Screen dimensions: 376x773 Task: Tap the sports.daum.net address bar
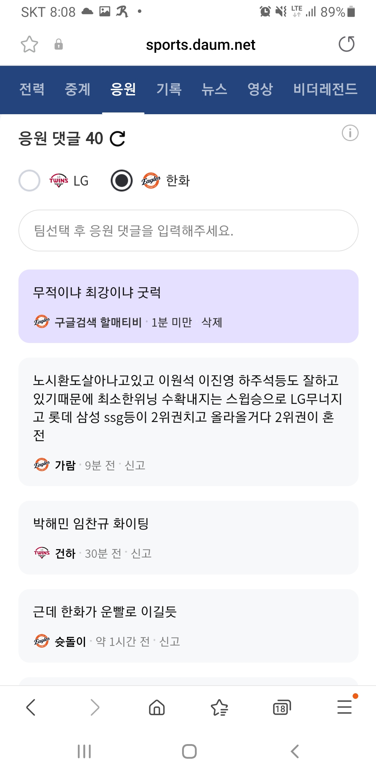pyautogui.click(x=201, y=45)
